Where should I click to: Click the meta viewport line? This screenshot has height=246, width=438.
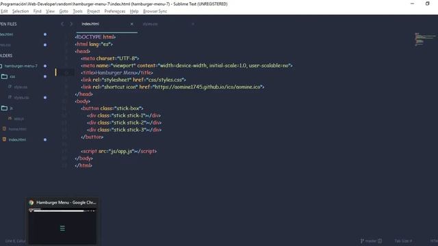187,66
